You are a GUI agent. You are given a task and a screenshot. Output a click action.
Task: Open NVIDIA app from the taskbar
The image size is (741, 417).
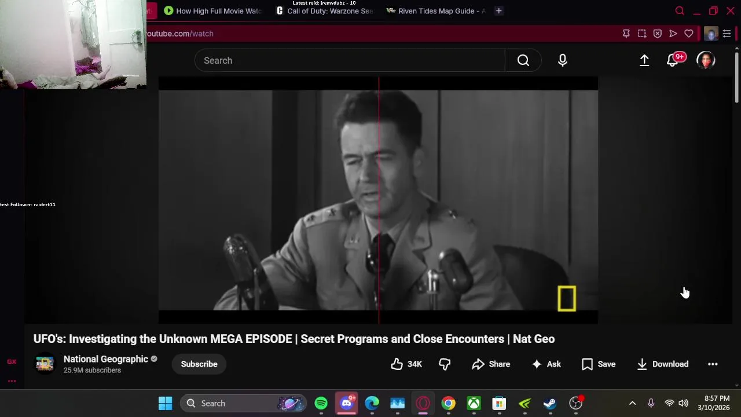(x=525, y=403)
